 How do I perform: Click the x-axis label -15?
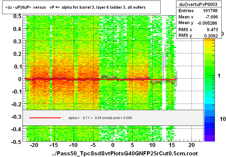(x=54, y=145)
